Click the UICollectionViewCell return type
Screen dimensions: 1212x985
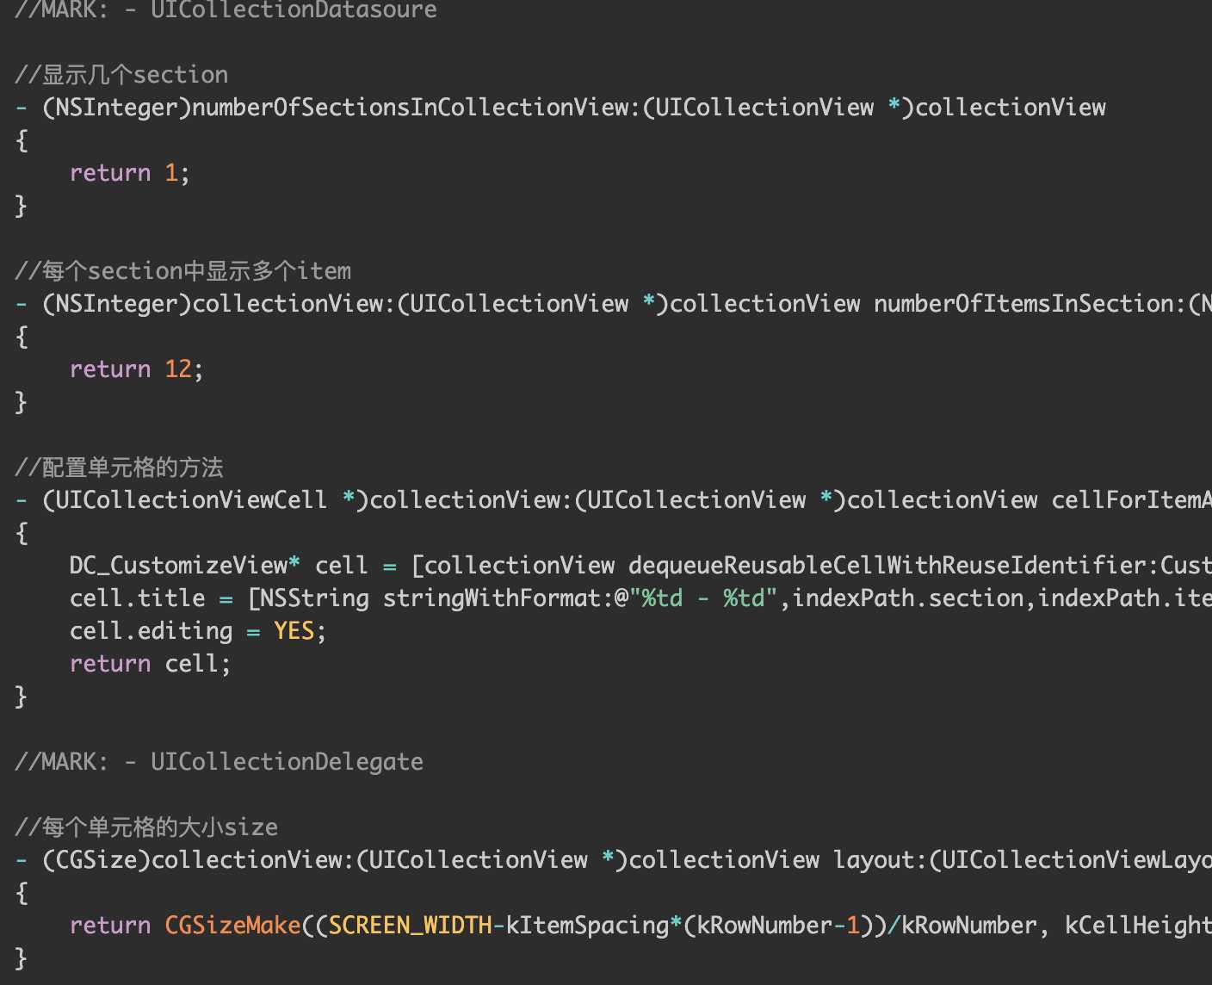pyautogui.click(x=191, y=500)
